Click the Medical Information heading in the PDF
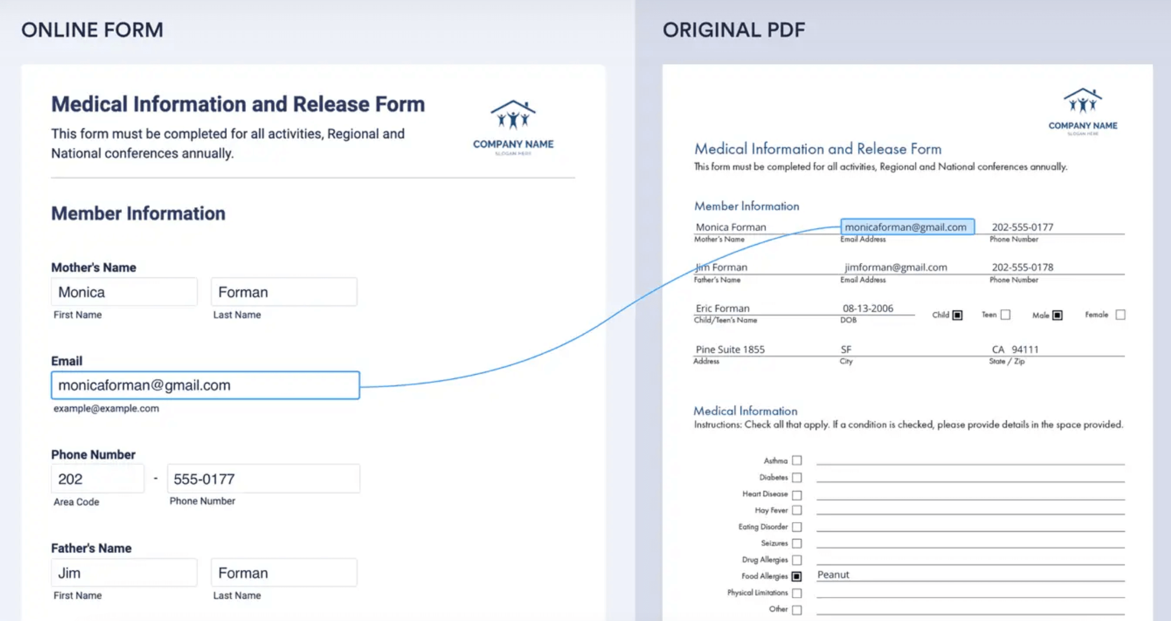Screen dimensions: 1171x621 (745, 411)
